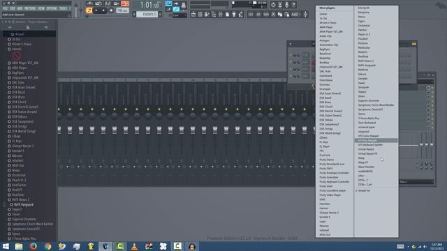Screen dimensions: 447x251
Task: Choose Patcher from plugin menu
Action: [x=362, y=30]
